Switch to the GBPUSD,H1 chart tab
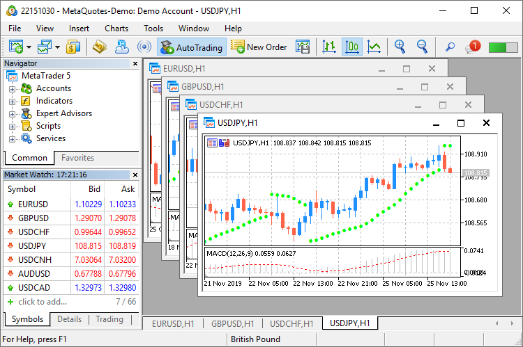 point(232,323)
